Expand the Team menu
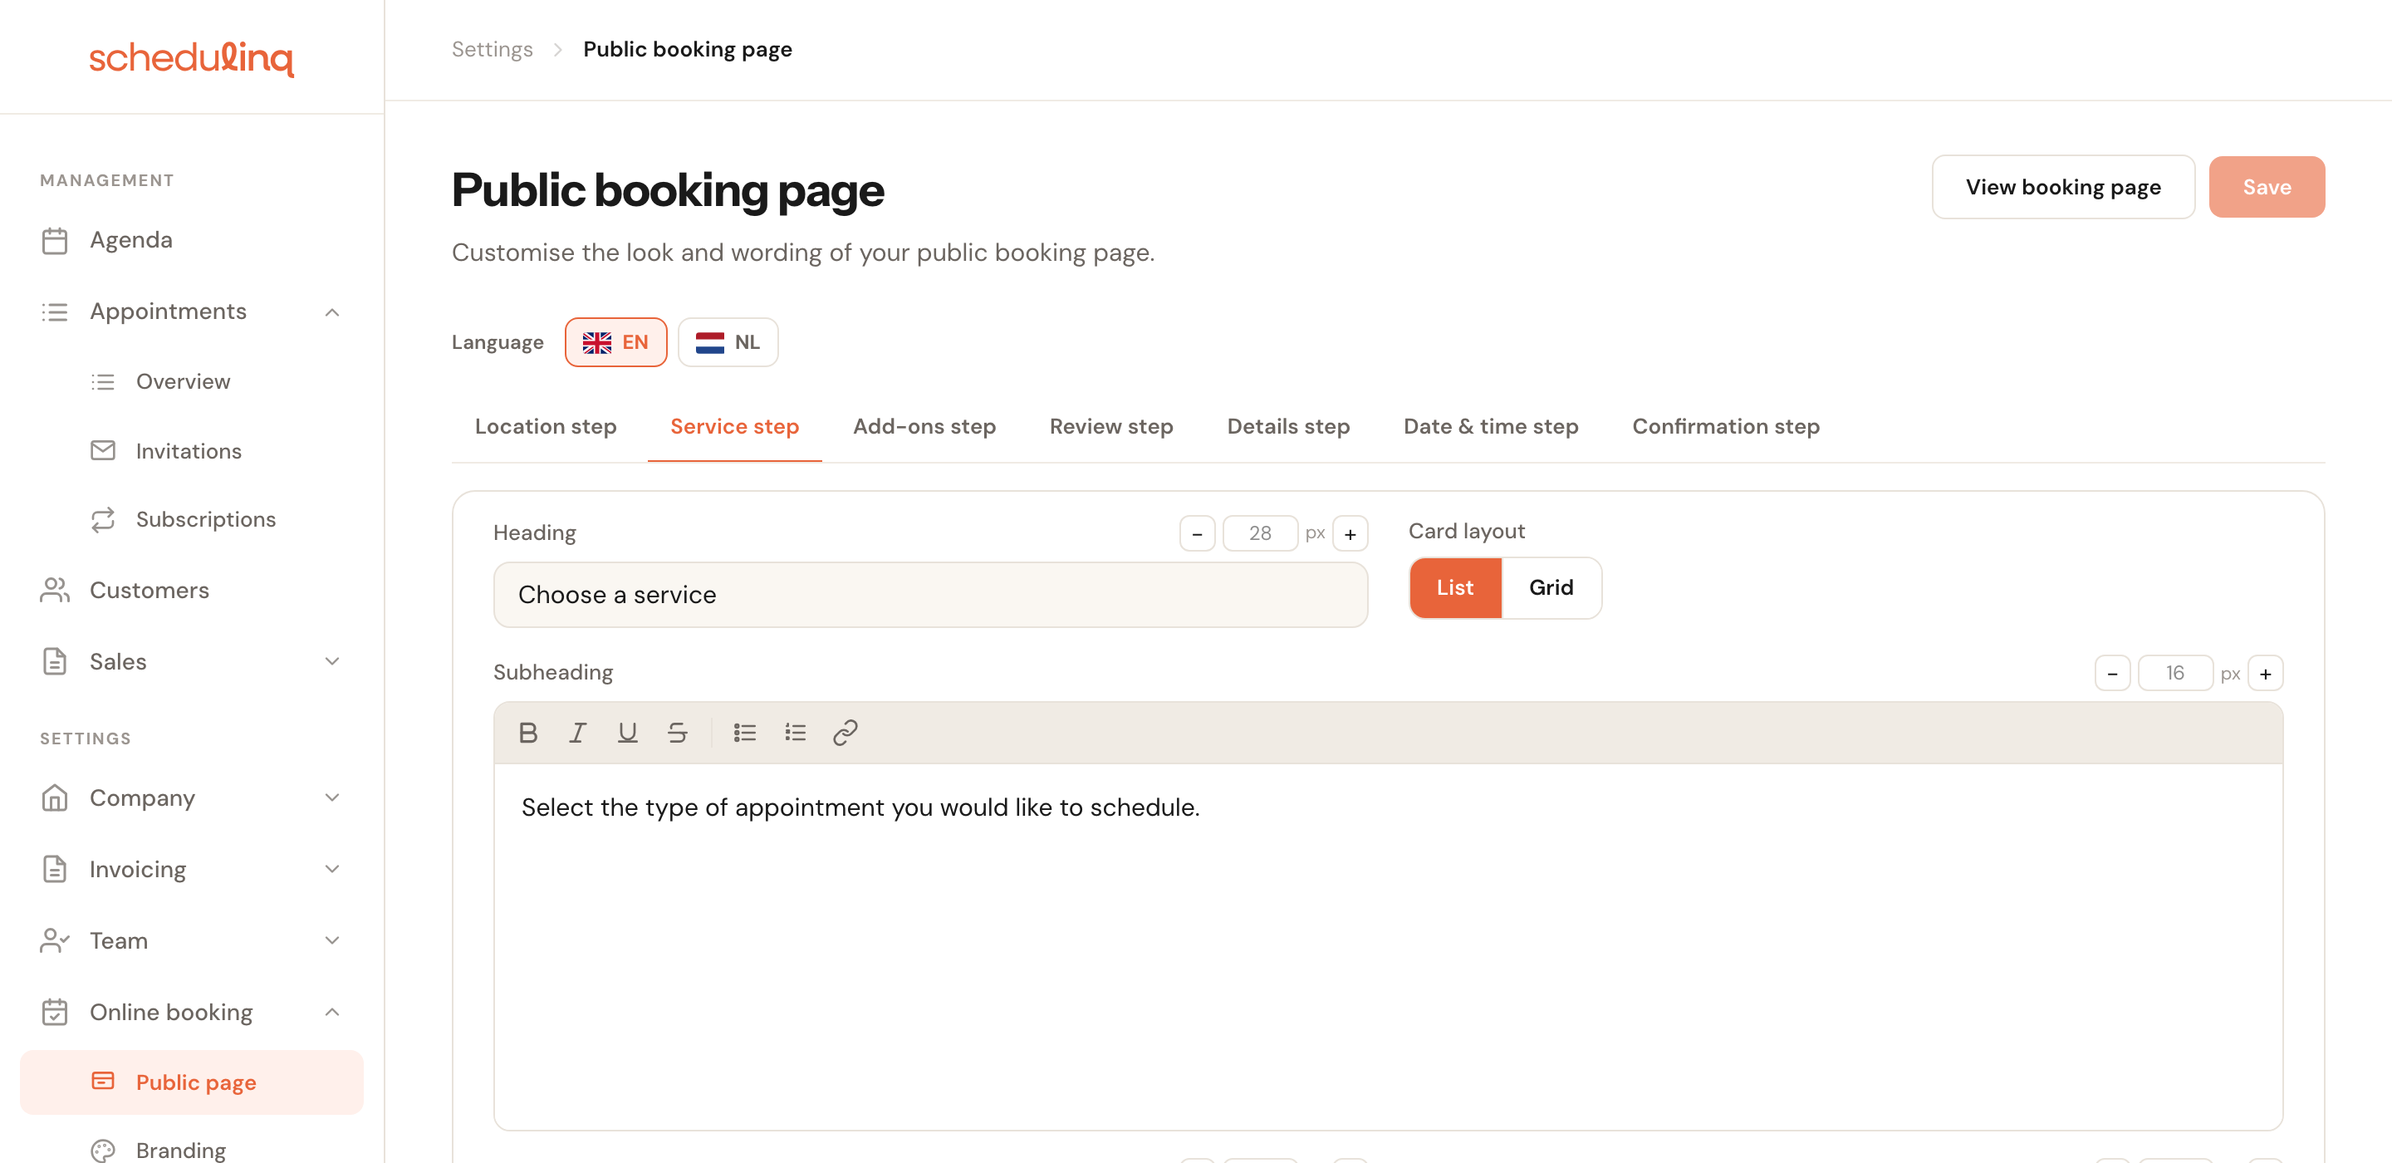The height and width of the screenshot is (1163, 2392). [331, 941]
